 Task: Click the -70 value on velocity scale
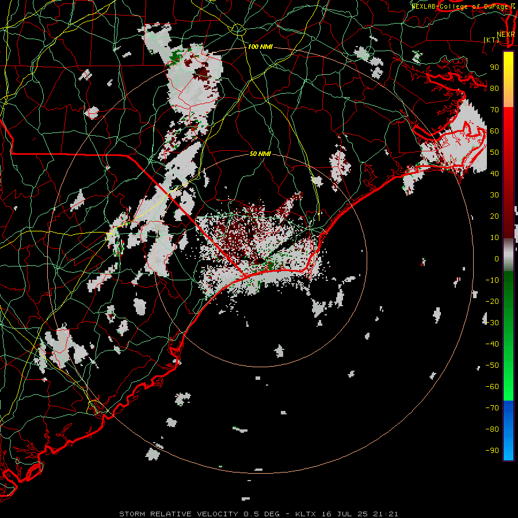pyautogui.click(x=492, y=408)
